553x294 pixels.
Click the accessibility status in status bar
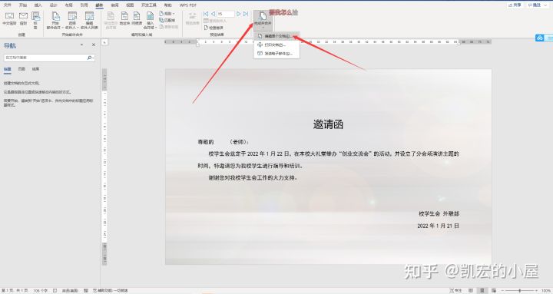click(x=110, y=290)
